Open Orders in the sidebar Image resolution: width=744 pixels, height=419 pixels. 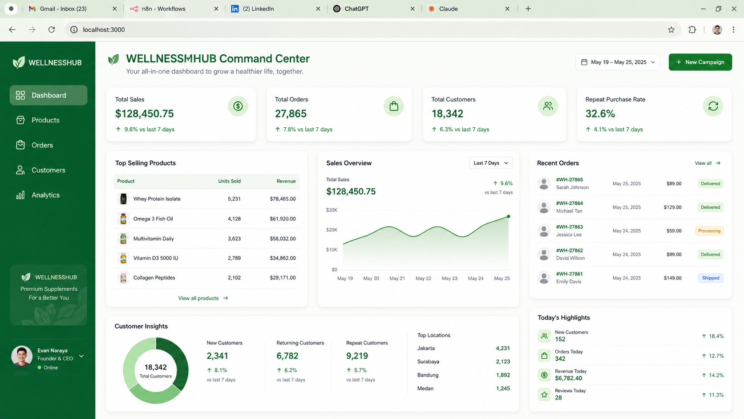49,145
